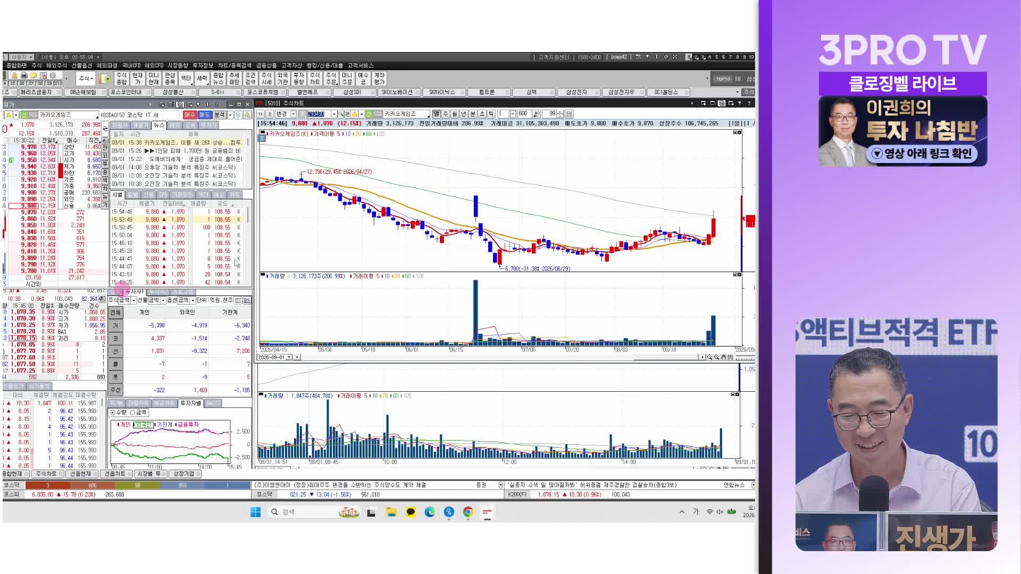The image size is (1021, 574).
Task: Click the blue 매도 sell button
Action: coord(205,115)
